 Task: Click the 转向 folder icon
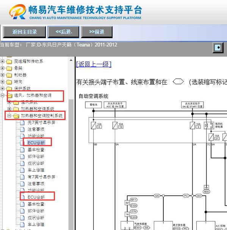[9, 82]
